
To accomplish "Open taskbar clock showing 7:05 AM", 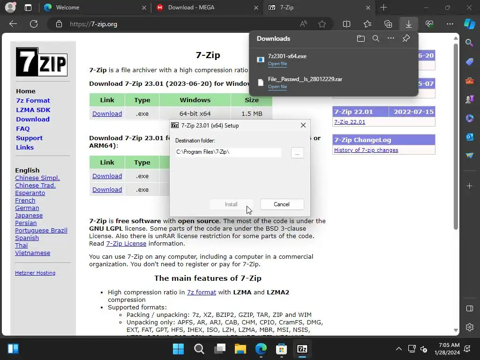I will coord(447,349).
